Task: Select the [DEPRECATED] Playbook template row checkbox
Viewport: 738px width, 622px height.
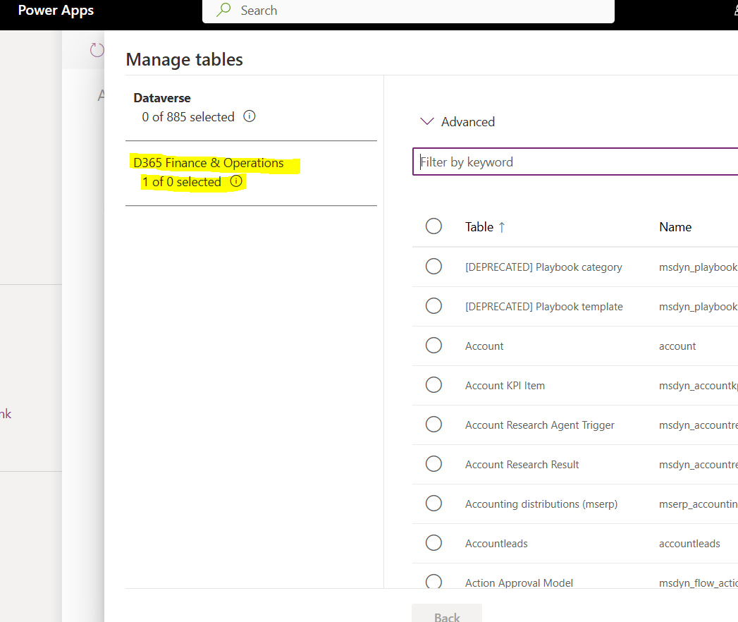Action: 433,306
